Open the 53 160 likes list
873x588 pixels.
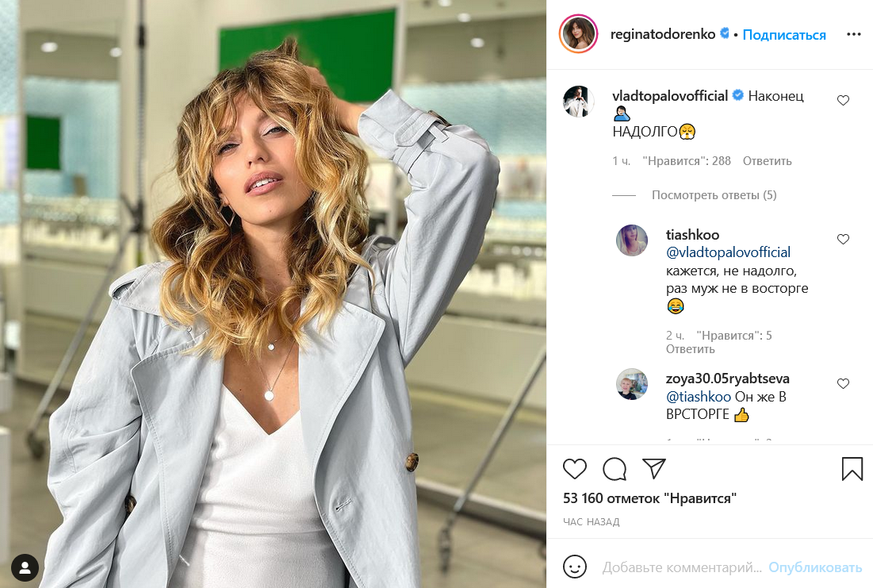click(x=650, y=498)
